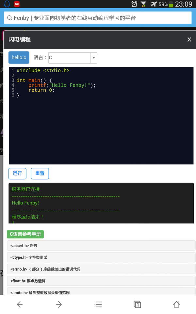Click the 'int main() {' code line
The width and height of the screenshot is (196, 314).
pos(34,80)
